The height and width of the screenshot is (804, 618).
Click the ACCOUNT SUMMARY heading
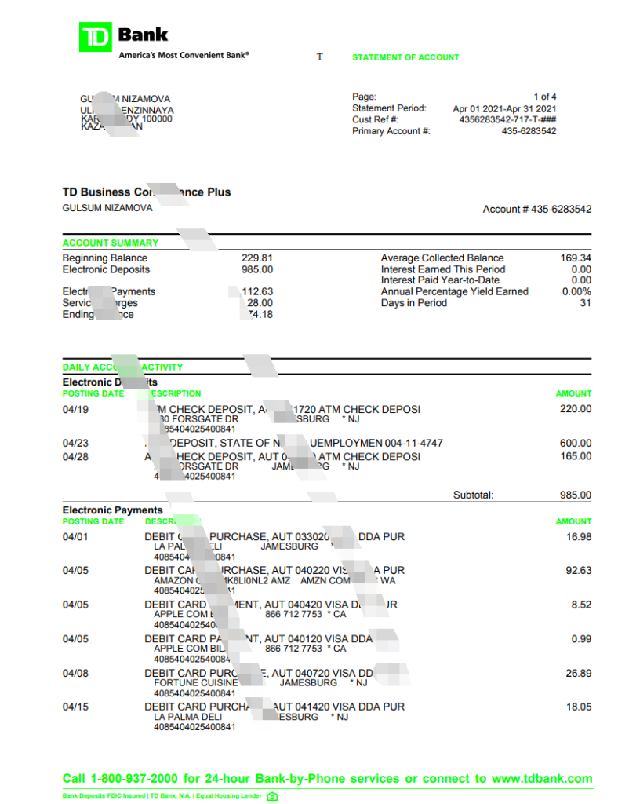pos(110,243)
